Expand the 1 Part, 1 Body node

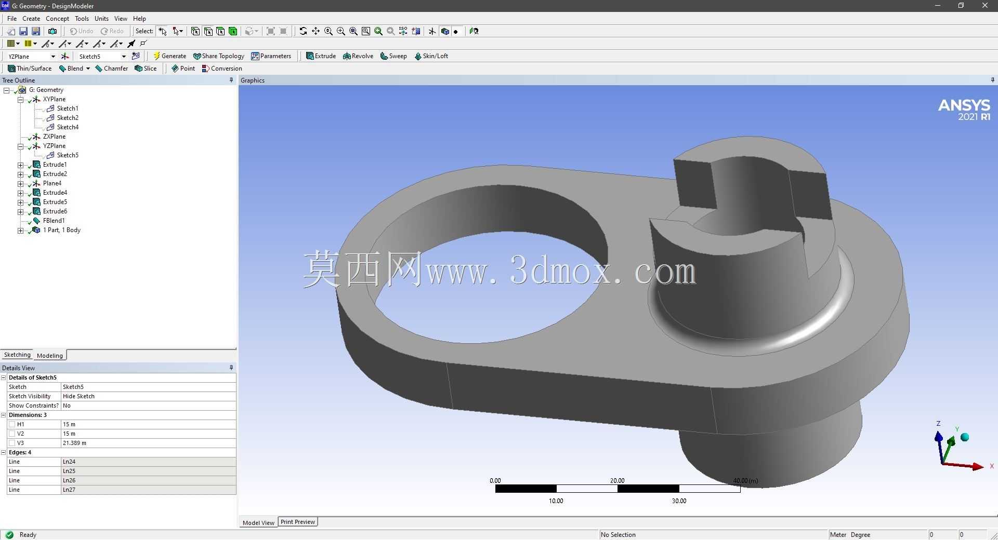[x=20, y=231]
